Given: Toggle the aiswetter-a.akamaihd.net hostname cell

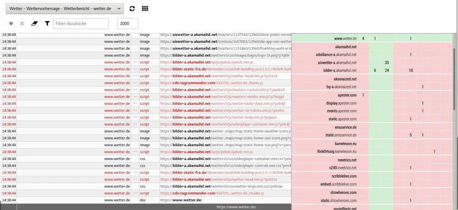Looking at the screenshot, I should (324, 63).
